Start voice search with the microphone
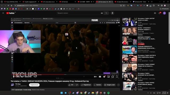This screenshot has width=170, height=95. pyautogui.click(x=112, y=13)
